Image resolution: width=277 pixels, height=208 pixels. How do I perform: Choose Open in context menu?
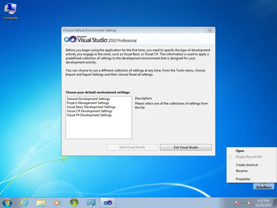click(x=252, y=151)
